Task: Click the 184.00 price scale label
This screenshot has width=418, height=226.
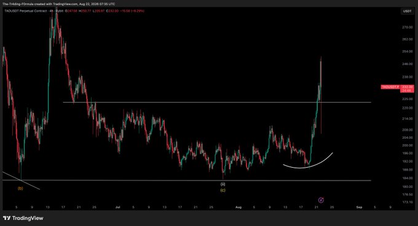Action: click(x=407, y=178)
